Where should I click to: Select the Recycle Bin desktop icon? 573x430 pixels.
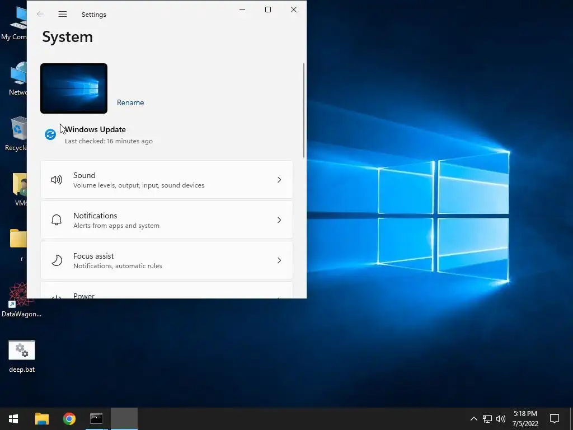point(16,134)
